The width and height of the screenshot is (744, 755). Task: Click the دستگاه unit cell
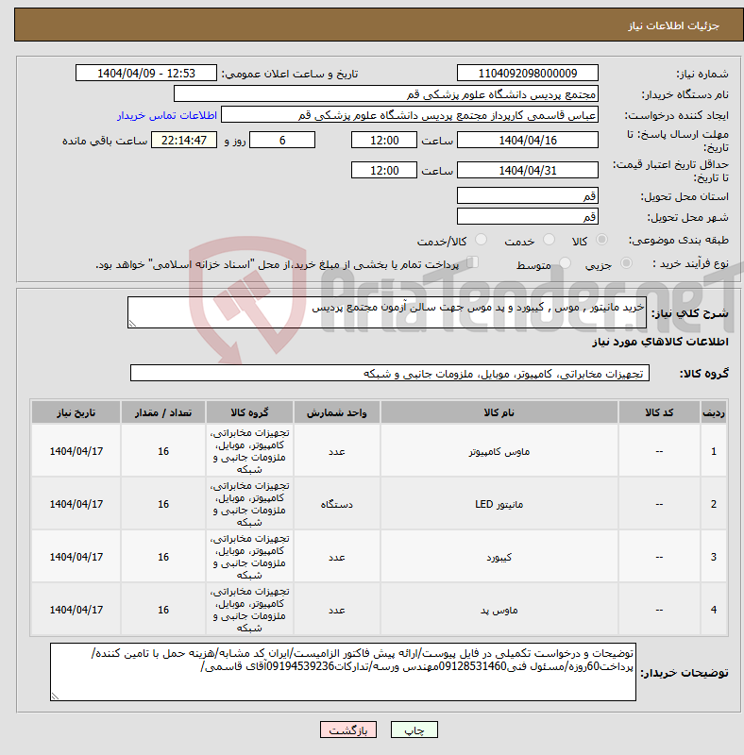(x=337, y=504)
